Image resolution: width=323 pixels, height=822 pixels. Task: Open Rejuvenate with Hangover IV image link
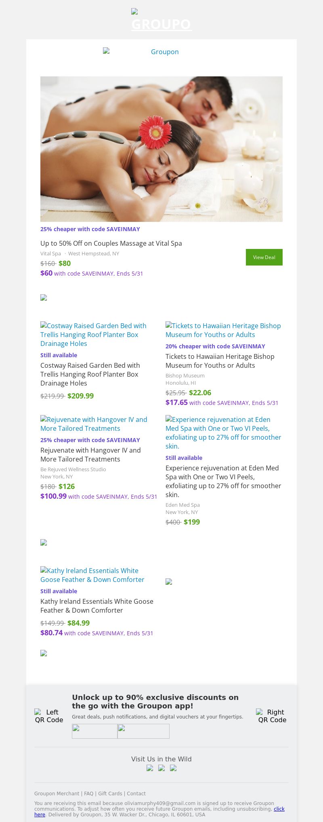coord(94,424)
